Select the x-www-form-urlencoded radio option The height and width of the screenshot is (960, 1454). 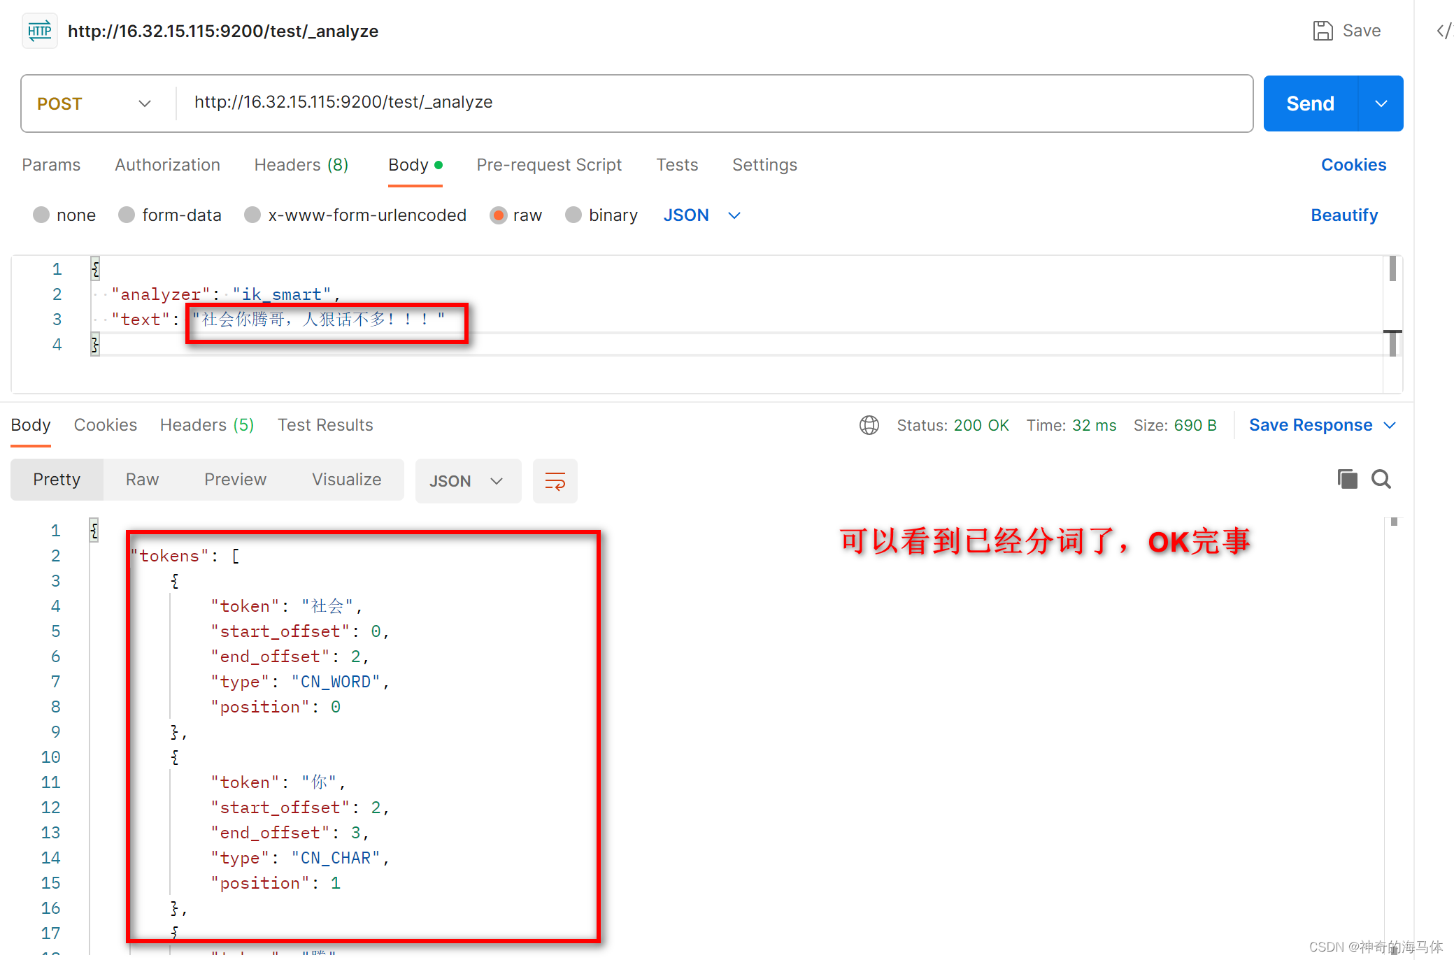(252, 215)
